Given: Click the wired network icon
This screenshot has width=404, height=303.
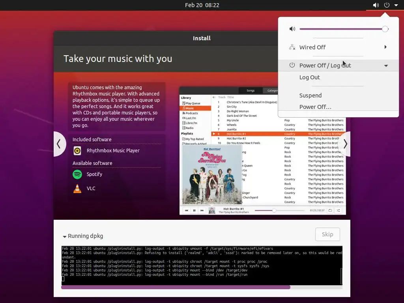Looking at the screenshot, I should (292, 47).
